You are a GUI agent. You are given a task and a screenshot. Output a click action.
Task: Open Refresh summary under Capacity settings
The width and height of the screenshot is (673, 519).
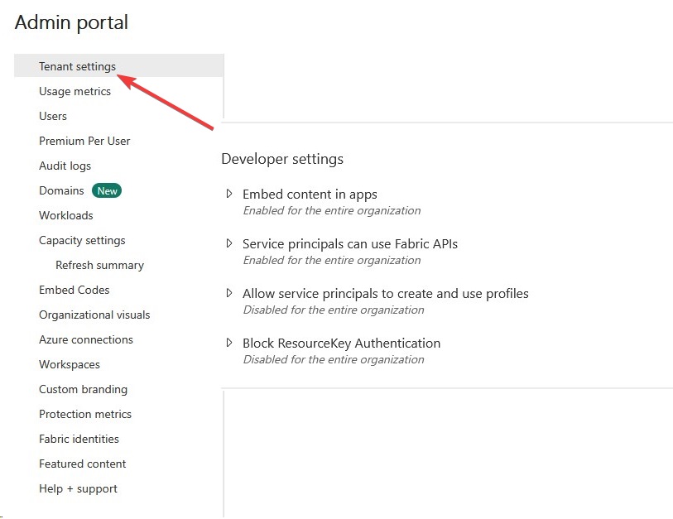click(99, 265)
